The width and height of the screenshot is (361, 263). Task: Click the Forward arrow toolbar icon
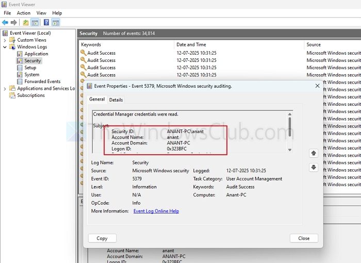(x=14, y=23)
